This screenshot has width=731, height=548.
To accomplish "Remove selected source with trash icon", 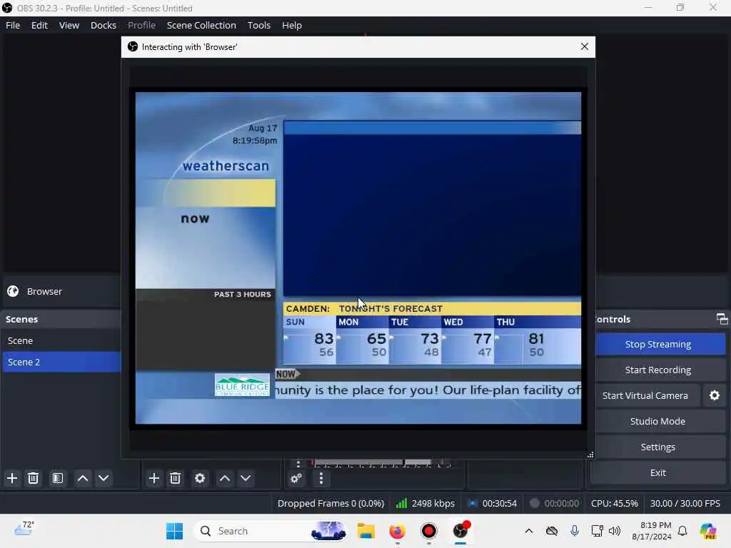I will click(176, 479).
